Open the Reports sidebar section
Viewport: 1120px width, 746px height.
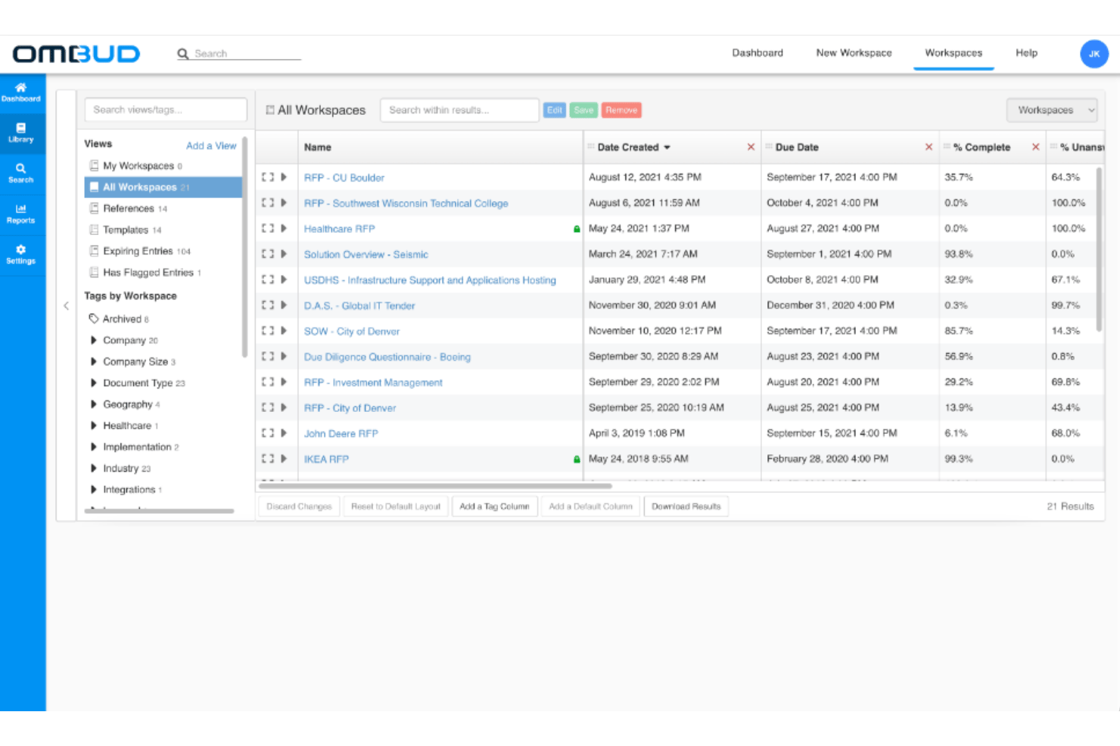pos(21,214)
